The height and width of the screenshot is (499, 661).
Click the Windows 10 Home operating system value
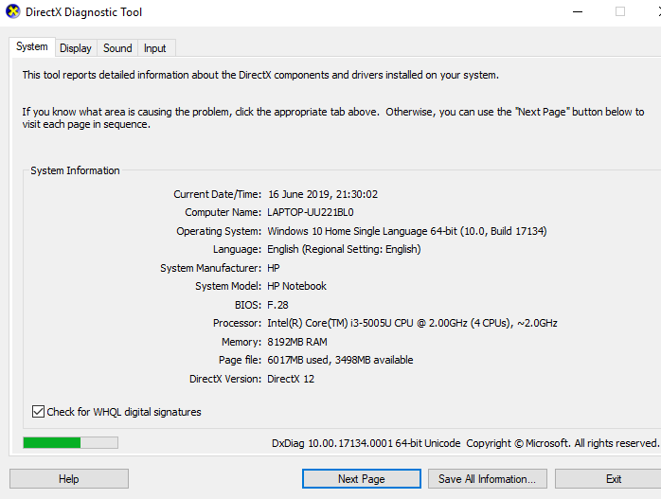(407, 231)
